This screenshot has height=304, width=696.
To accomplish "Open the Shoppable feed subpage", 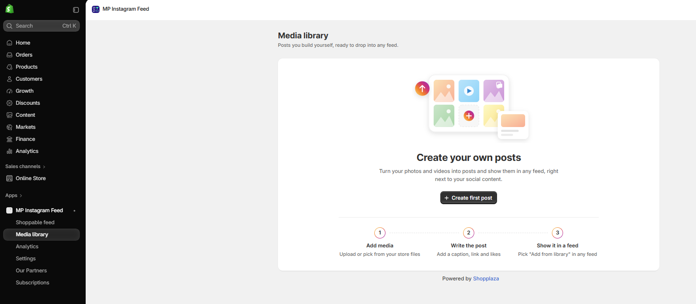I will [x=41, y=222].
